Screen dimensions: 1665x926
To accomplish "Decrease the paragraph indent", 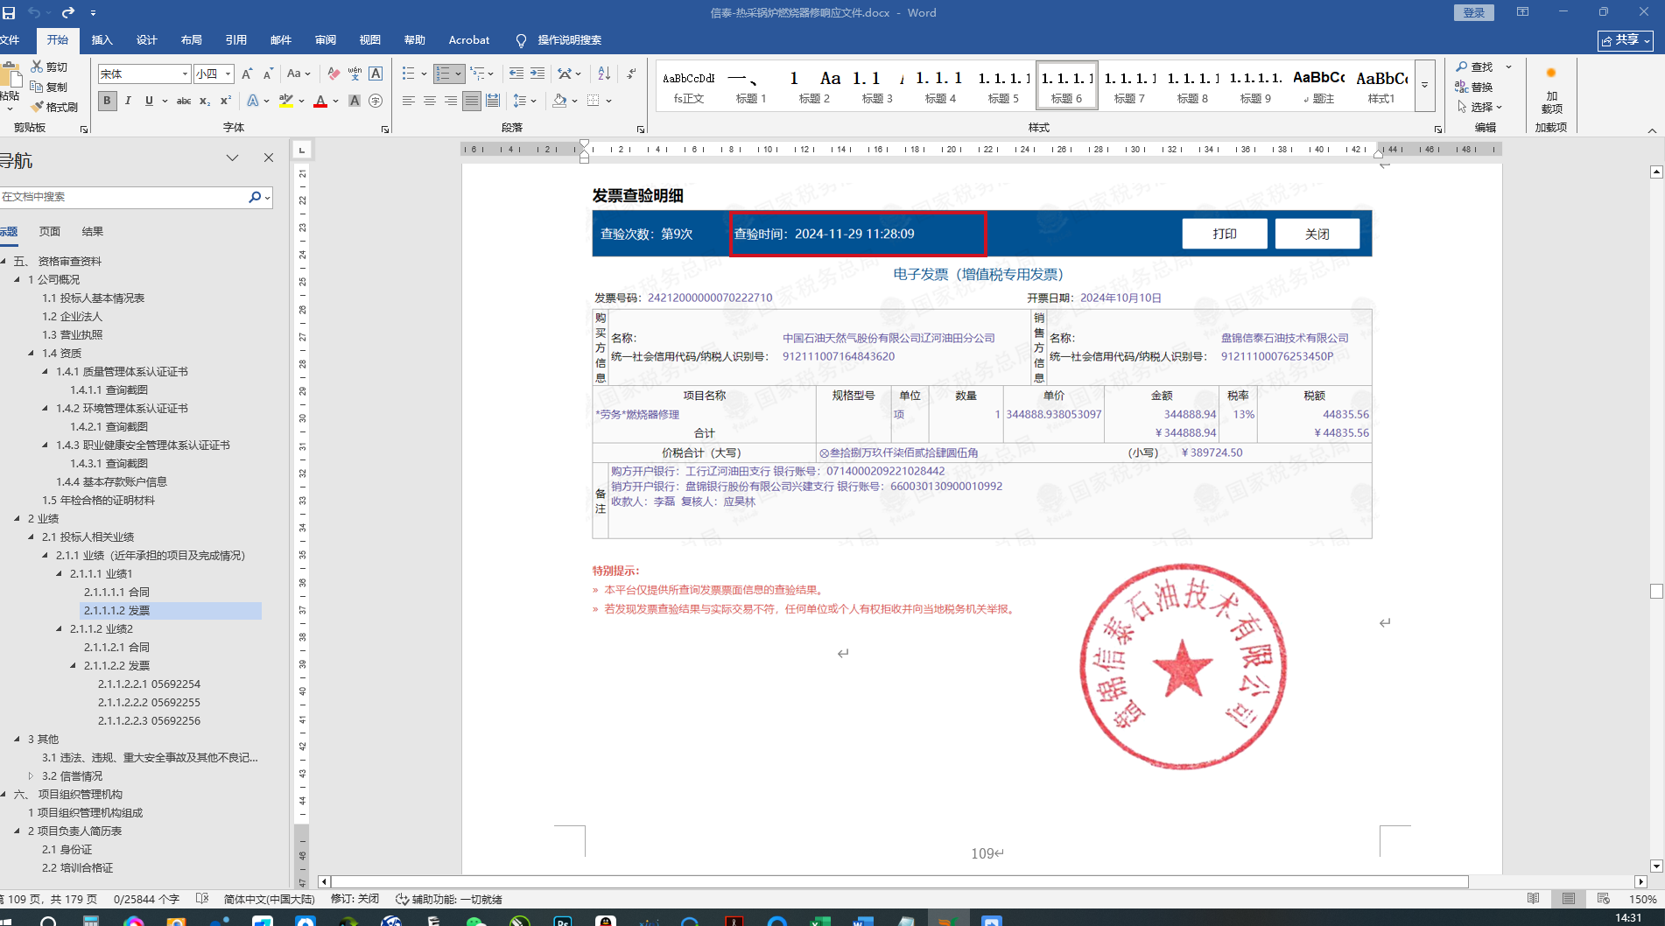I will point(516,74).
